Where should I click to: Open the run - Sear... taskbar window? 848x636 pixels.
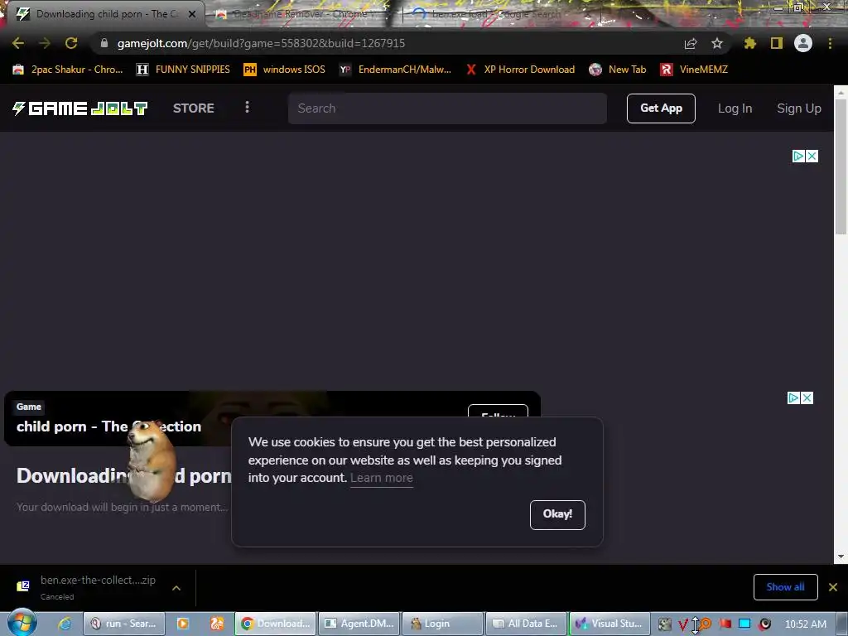click(x=124, y=624)
